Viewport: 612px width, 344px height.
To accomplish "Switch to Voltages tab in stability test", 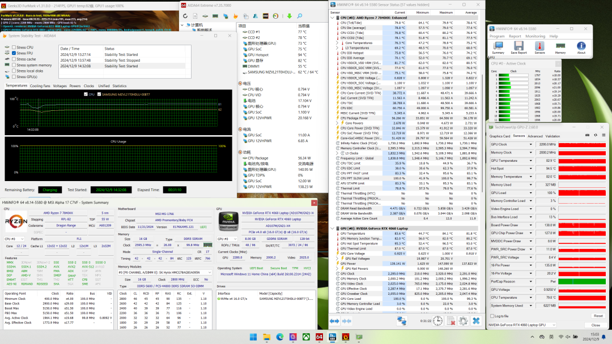I will [x=59, y=85].
